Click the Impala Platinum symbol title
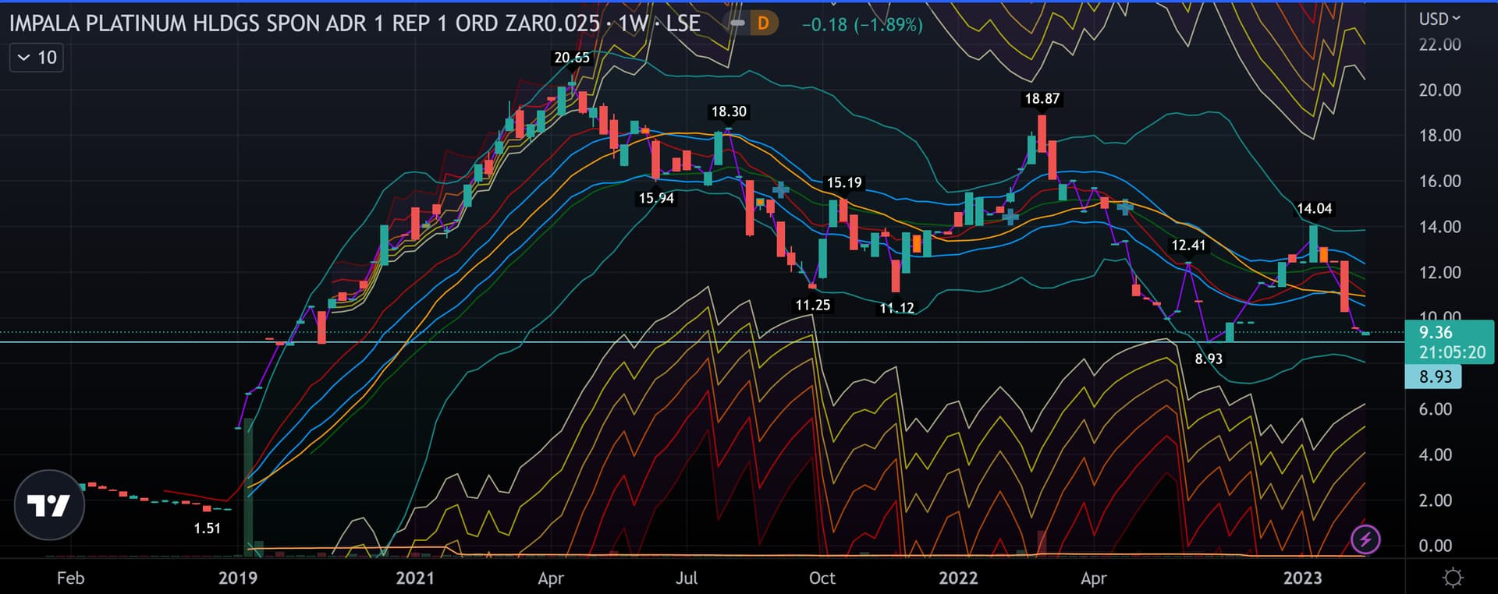This screenshot has height=594, width=1498. pyautogui.click(x=304, y=23)
